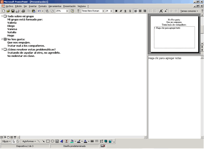204x149 pixels.
Task: Click the notes area placeholder text
Action: click(x=165, y=58)
